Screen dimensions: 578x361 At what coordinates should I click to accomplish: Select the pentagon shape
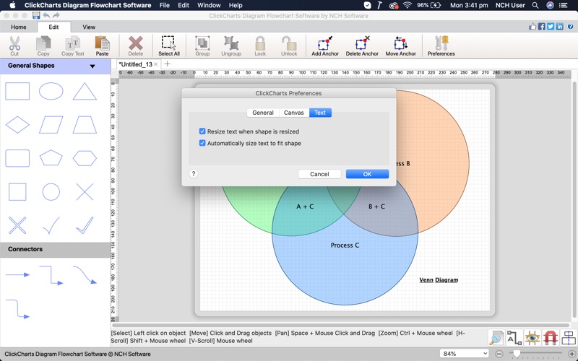coord(51,158)
